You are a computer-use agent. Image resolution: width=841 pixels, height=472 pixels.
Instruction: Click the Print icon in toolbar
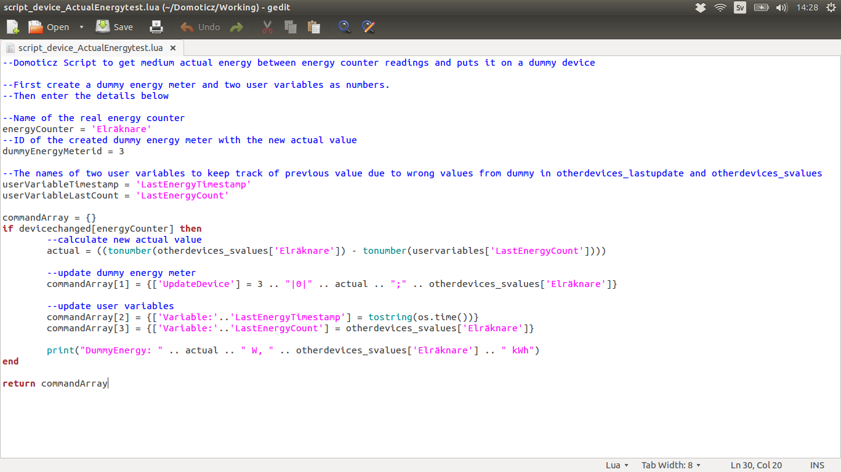[156, 27]
